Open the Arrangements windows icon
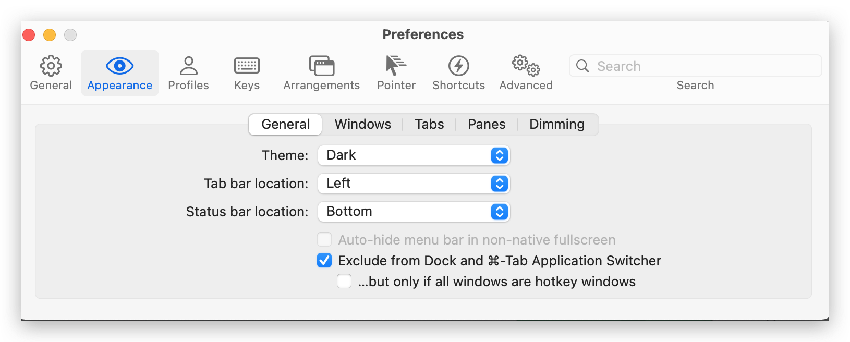The height and width of the screenshot is (342, 850). point(321,66)
